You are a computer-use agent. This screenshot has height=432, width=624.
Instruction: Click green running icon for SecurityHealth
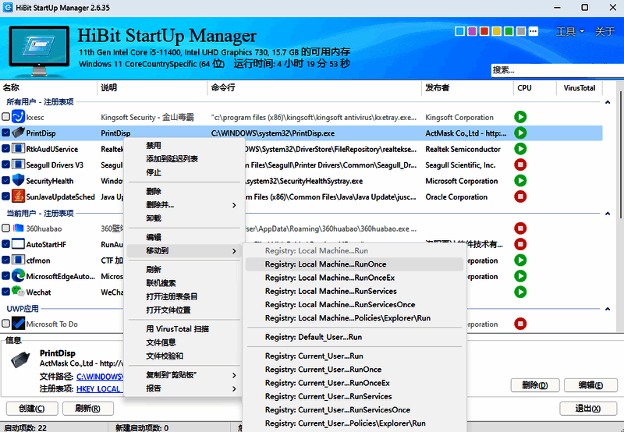[520, 181]
